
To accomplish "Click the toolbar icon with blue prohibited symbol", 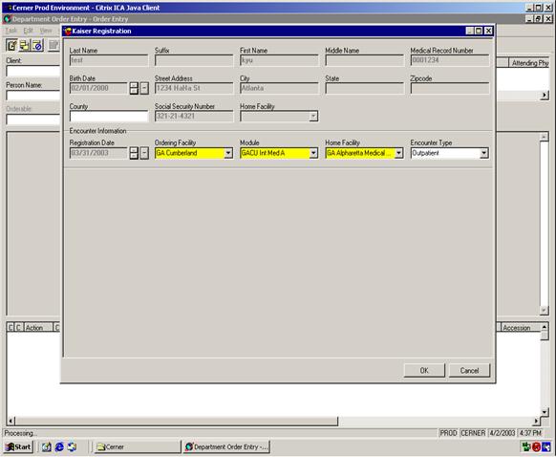I will [37, 45].
